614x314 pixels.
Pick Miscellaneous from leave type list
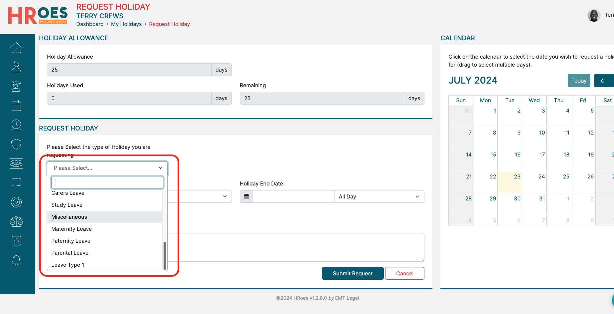pyautogui.click(x=69, y=217)
